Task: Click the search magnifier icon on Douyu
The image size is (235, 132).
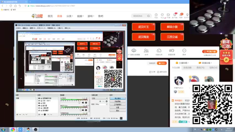Action: click(148, 16)
